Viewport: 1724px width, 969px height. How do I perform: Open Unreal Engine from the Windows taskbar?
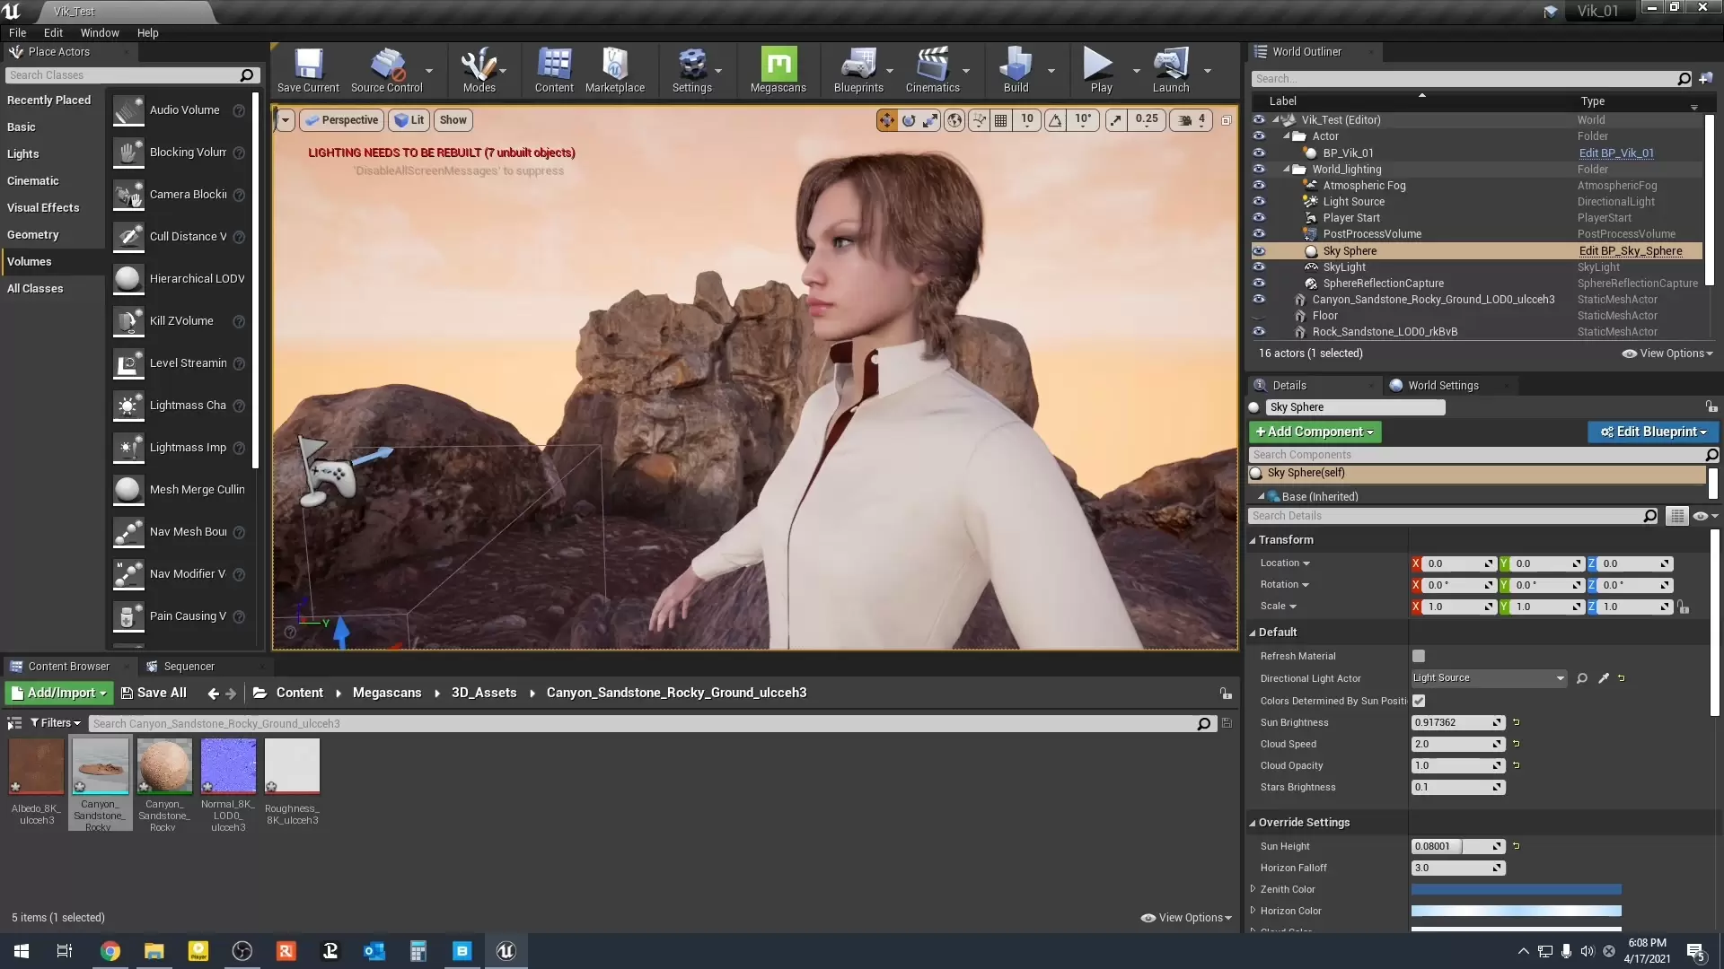(506, 951)
